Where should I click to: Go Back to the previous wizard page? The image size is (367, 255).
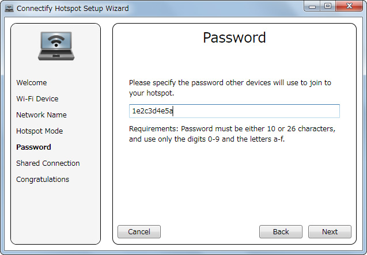pos(281,232)
